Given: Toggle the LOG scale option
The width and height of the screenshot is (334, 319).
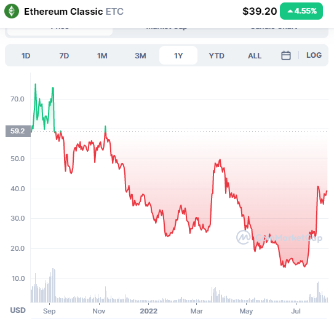Looking at the screenshot, I should [x=314, y=55].
